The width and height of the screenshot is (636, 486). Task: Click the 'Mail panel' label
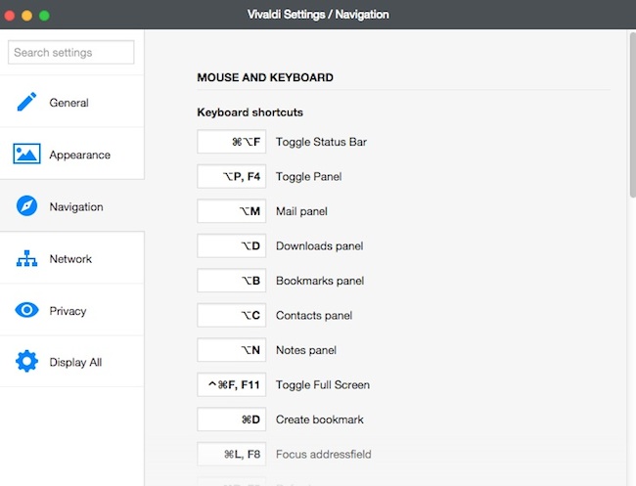pyautogui.click(x=301, y=211)
